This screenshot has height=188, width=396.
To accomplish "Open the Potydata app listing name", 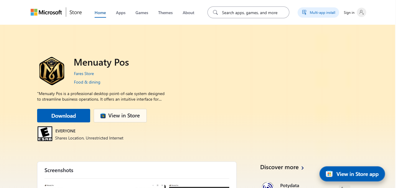I will coord(290,185).
